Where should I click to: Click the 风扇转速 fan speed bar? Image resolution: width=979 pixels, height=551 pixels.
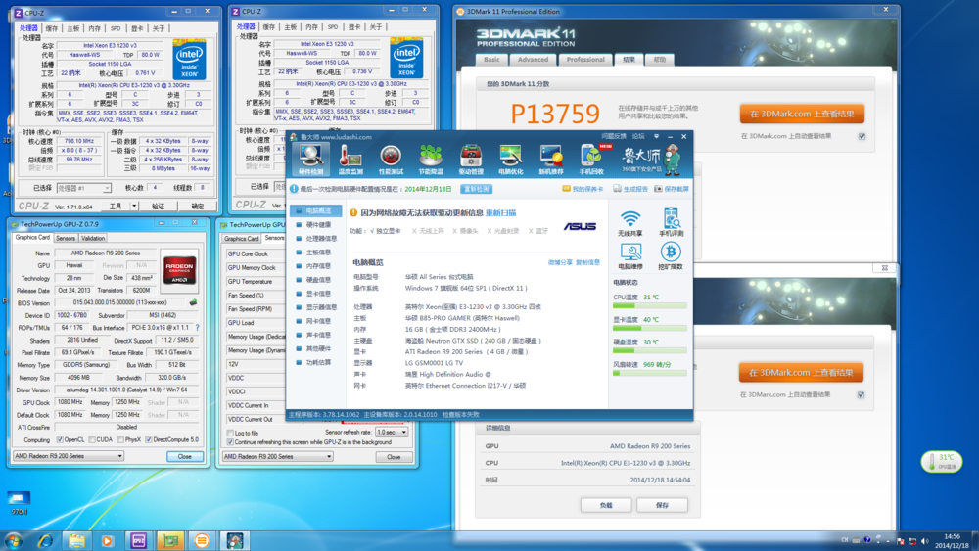tap(649, 373)
